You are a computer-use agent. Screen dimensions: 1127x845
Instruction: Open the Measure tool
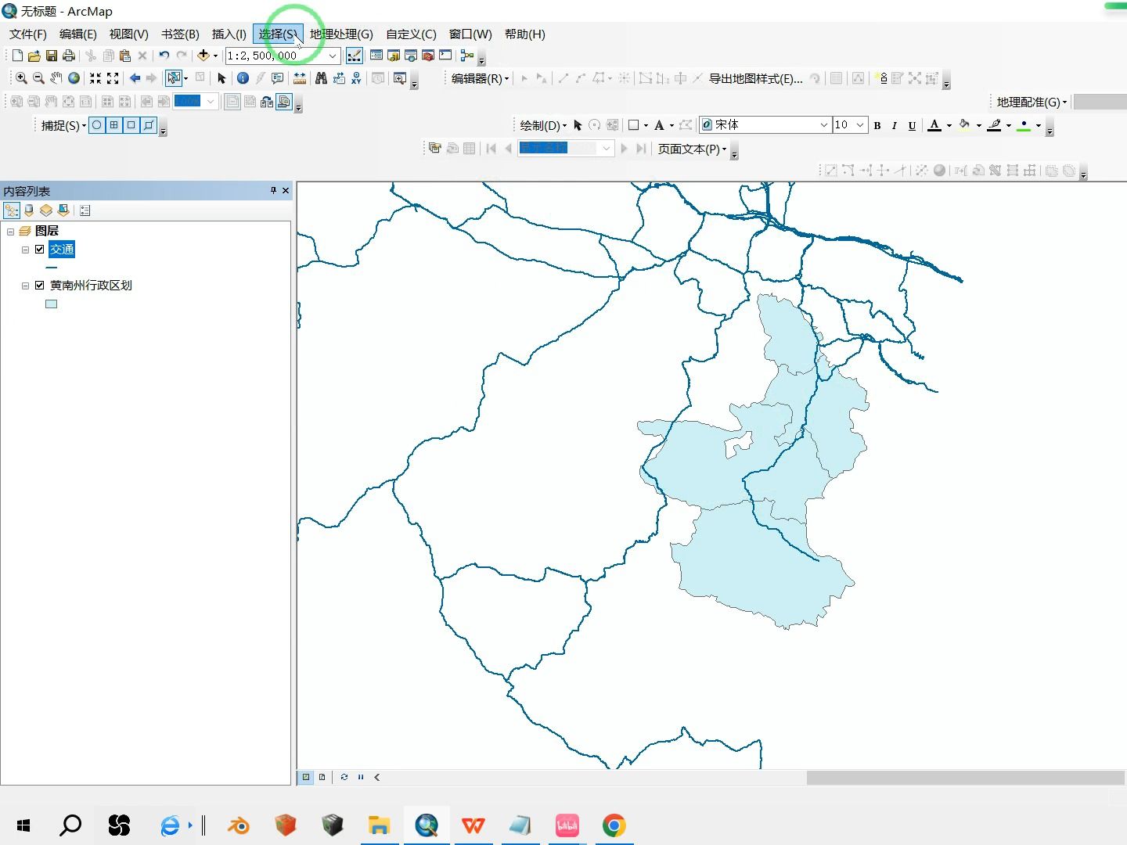pos(300,78)
